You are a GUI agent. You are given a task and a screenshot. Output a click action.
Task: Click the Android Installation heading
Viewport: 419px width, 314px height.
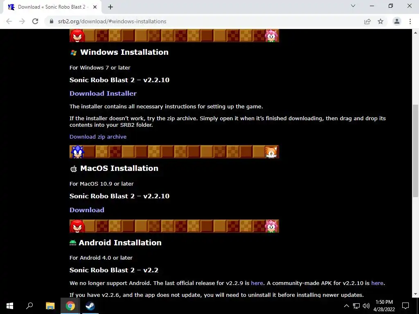[120, 242]
